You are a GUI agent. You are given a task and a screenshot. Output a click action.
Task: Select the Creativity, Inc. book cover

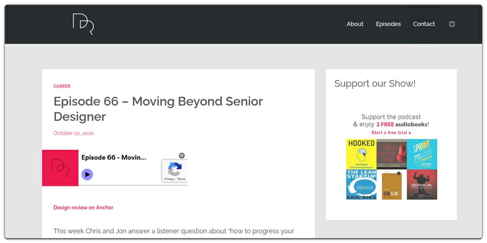click(422, 185)
